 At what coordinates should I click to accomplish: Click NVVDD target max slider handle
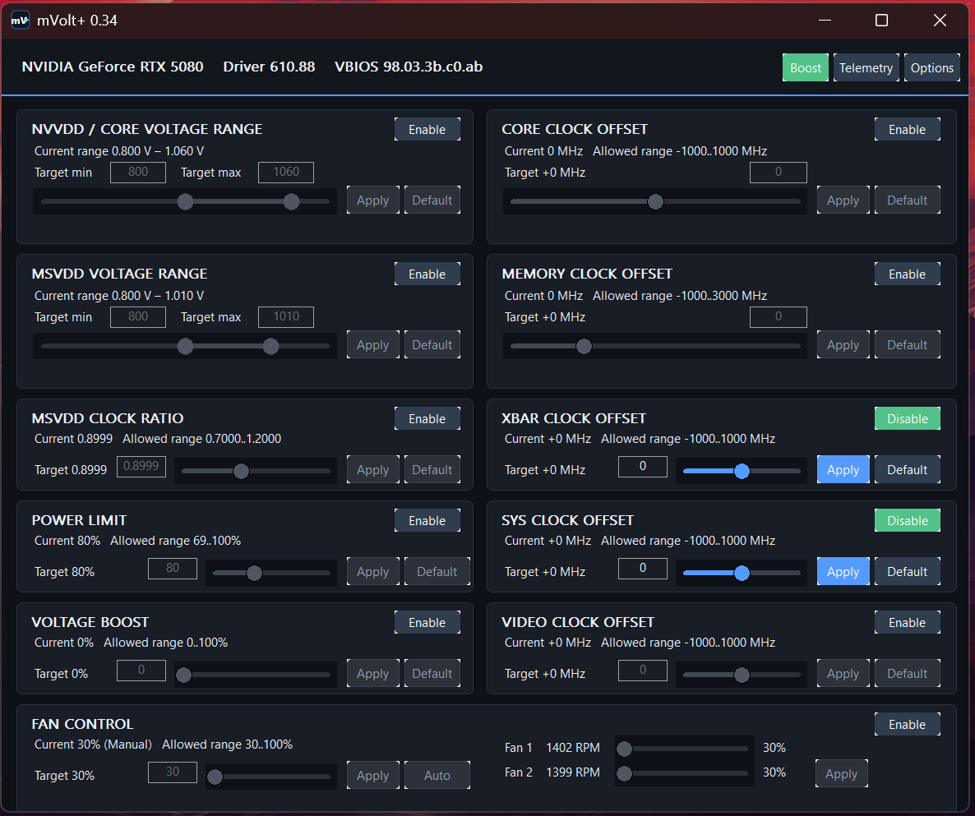pyautogui.click(x=291, y=201)
